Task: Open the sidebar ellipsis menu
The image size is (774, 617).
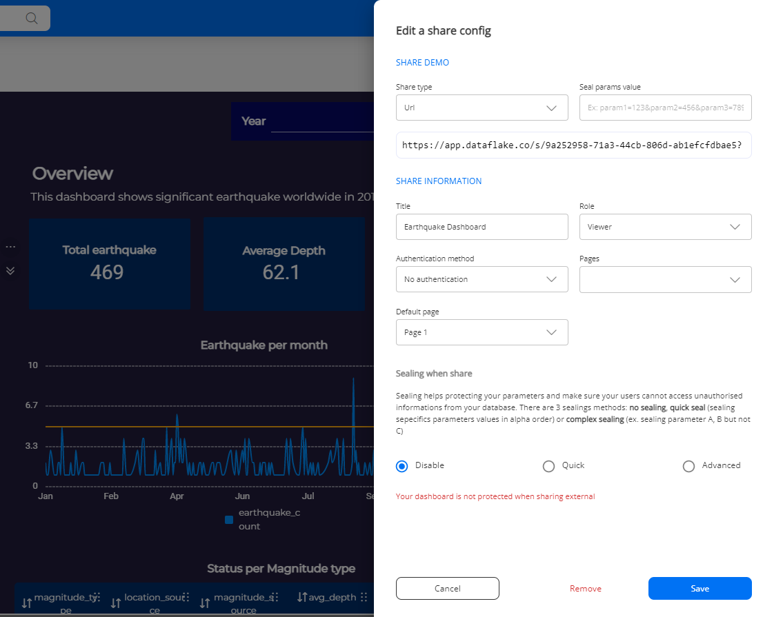Action: [x=10, y=246]
